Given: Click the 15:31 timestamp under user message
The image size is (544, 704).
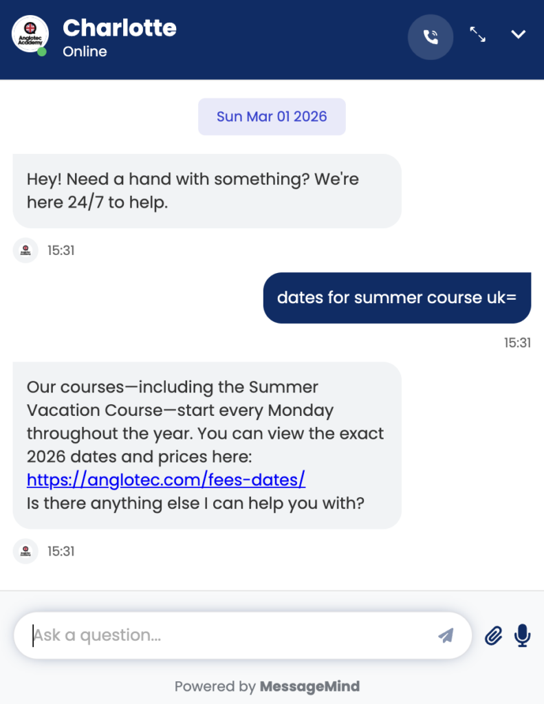Looking at the screenshot, I should pos(517,342).
